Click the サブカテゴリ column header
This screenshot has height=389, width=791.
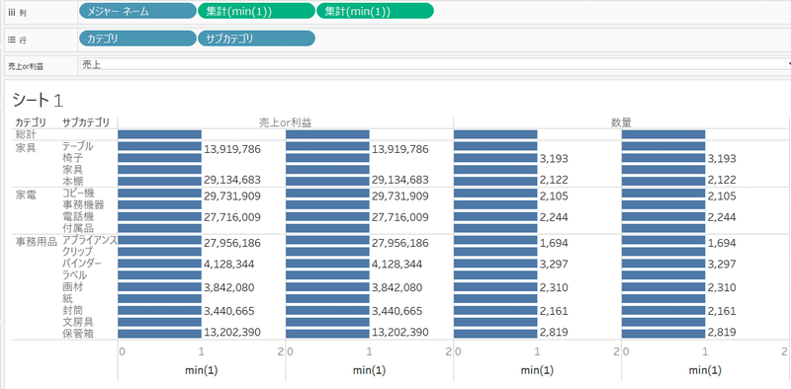coord(85,122)
